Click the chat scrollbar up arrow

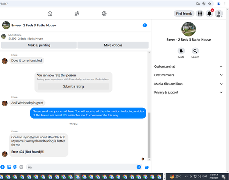point(149,53)
